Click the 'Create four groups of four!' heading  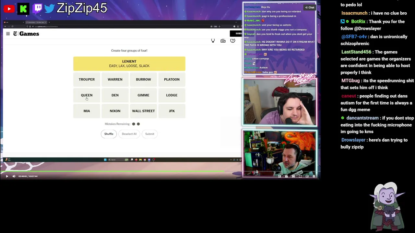click(129, 50)
